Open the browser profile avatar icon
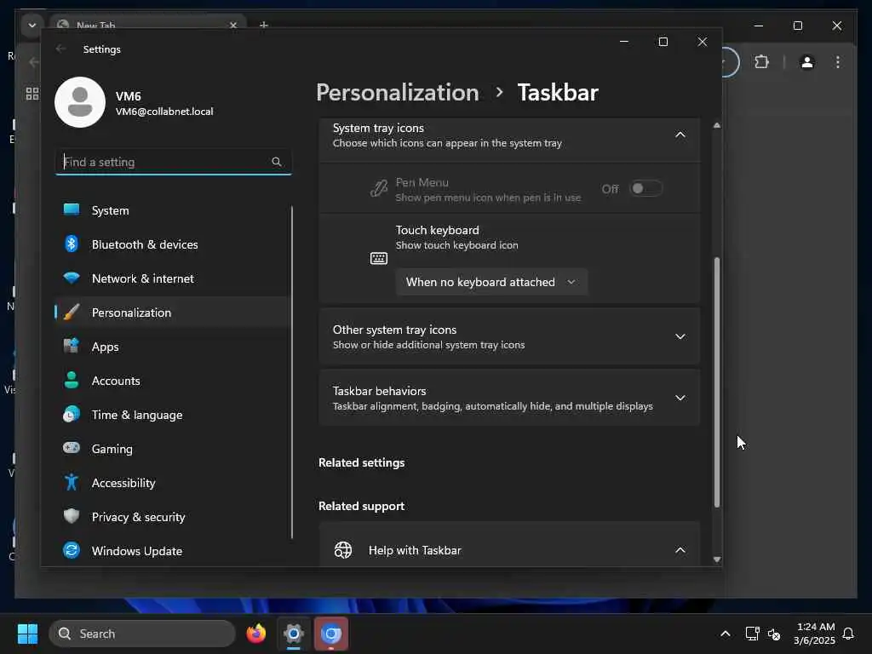872x654 pixels. tap(807, 61)
